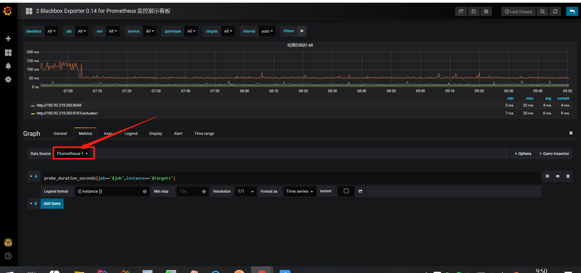Sort legend by current column
Image resolution: width=581 pixels, height=273 pixels.
pyautogui.click(x=563, y=98)
